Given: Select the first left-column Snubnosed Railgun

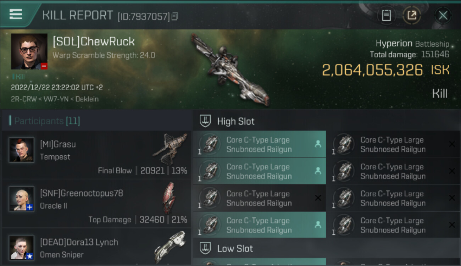Looking at the screenshot, I should (x=260, y=144).
